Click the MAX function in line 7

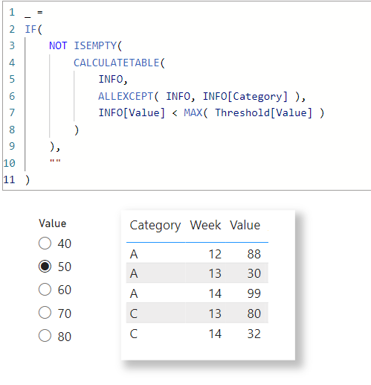click(193, 113)
